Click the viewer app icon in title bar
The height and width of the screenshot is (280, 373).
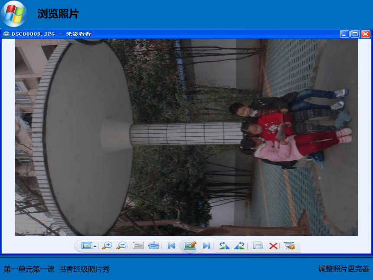[6, 34]
